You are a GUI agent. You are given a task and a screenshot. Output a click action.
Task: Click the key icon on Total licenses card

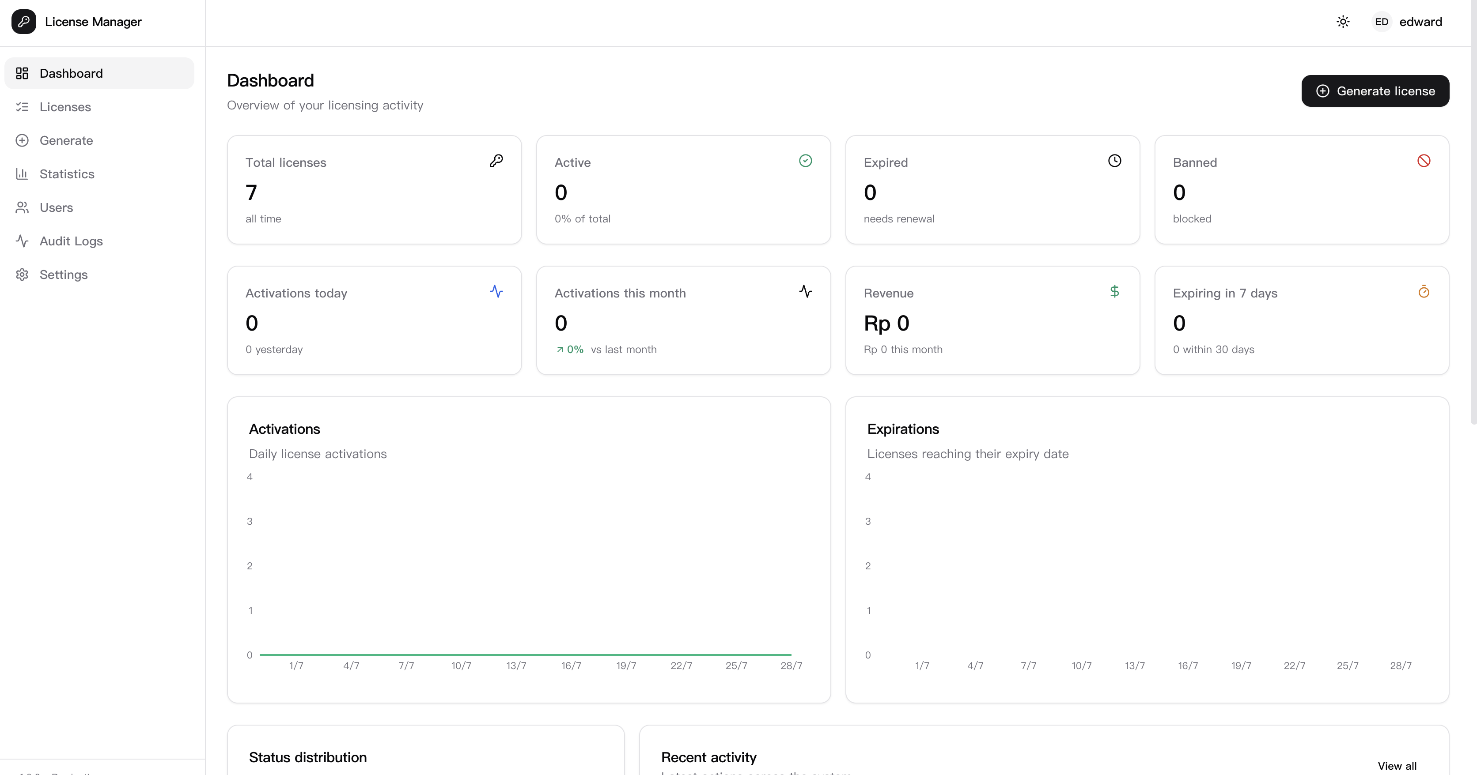click(496, 161)
